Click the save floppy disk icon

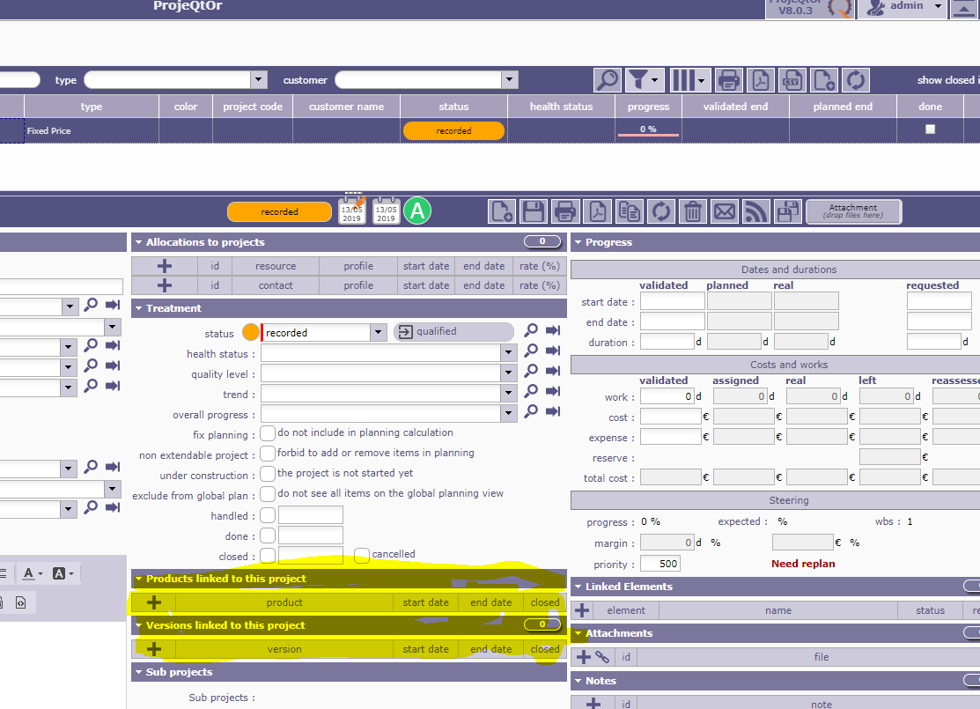533,211
